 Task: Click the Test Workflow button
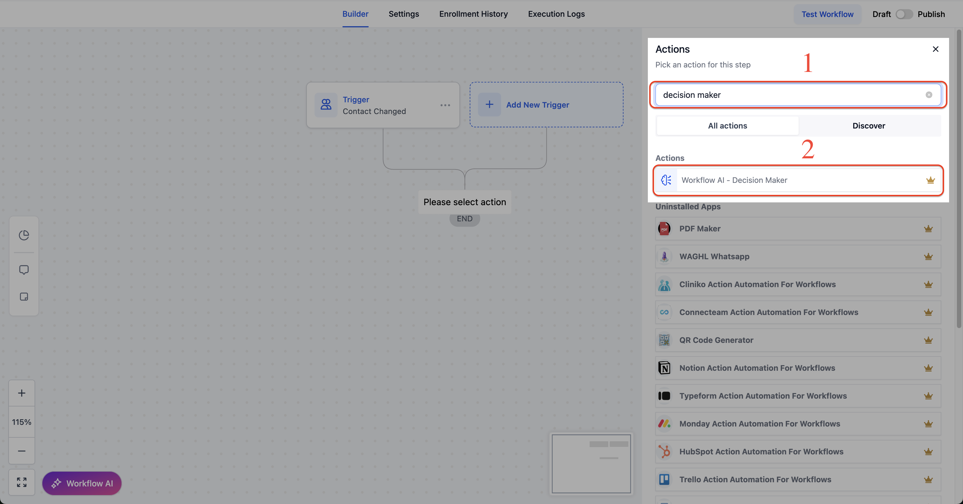tap(827, 14)
